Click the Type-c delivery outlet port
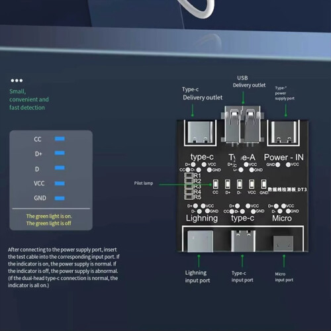The image size is (331, 331). point(201,133)
